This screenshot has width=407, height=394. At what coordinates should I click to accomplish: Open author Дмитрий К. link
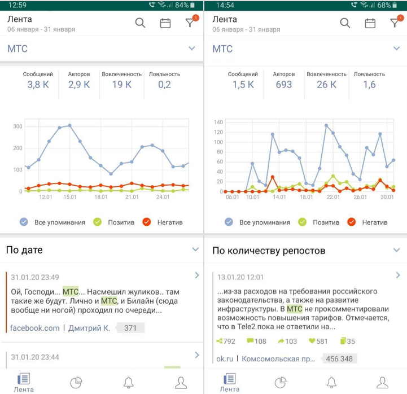coord(89,328)
